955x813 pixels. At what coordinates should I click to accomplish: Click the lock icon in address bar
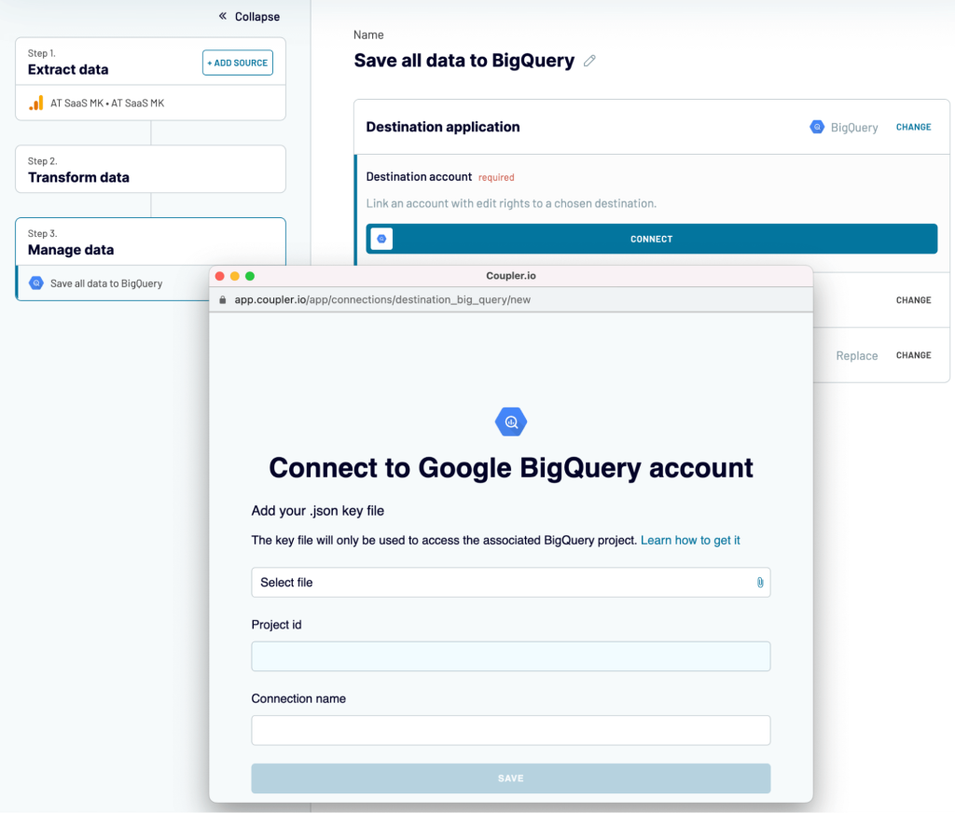(222, 299)
